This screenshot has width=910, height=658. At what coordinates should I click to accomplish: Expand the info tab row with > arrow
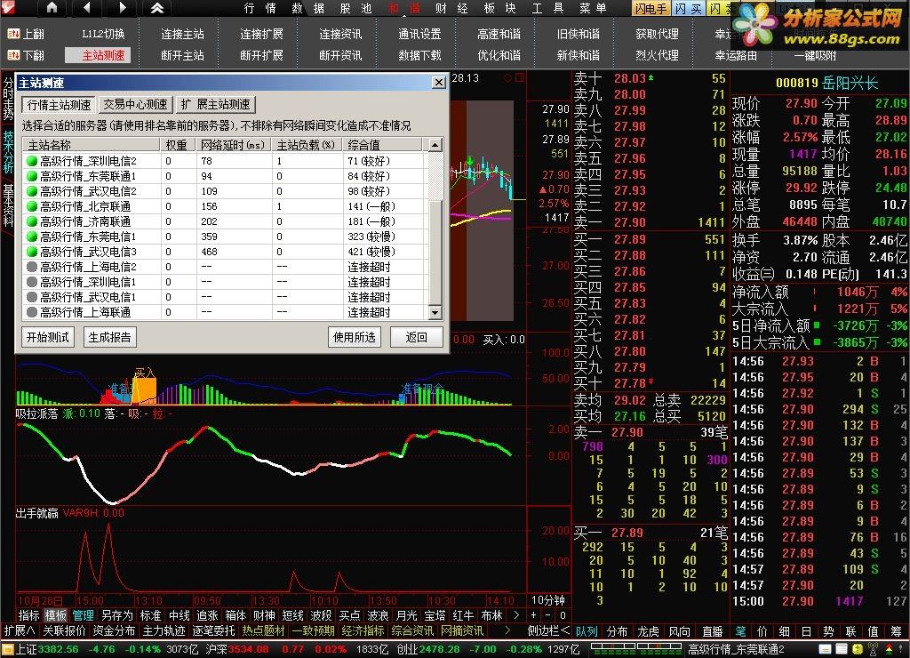coord(507,630)
